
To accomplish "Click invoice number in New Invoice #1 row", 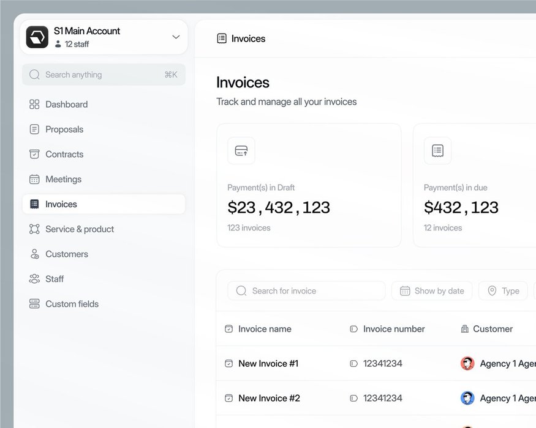I will 382,363.
